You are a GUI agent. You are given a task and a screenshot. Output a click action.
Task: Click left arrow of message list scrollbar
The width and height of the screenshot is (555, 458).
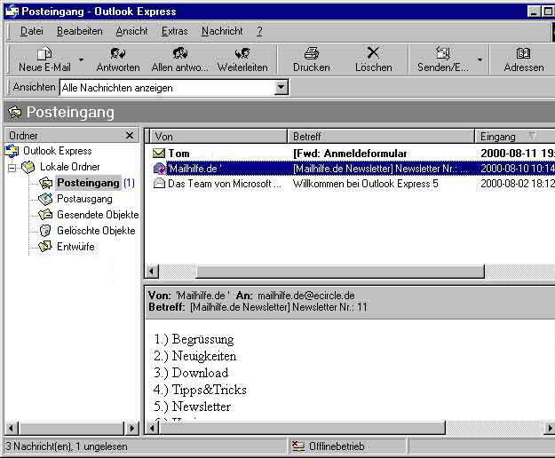pos(152,272)
